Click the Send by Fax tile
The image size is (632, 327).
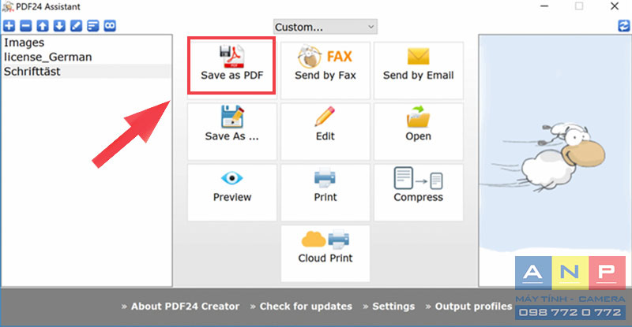[325, 70]
